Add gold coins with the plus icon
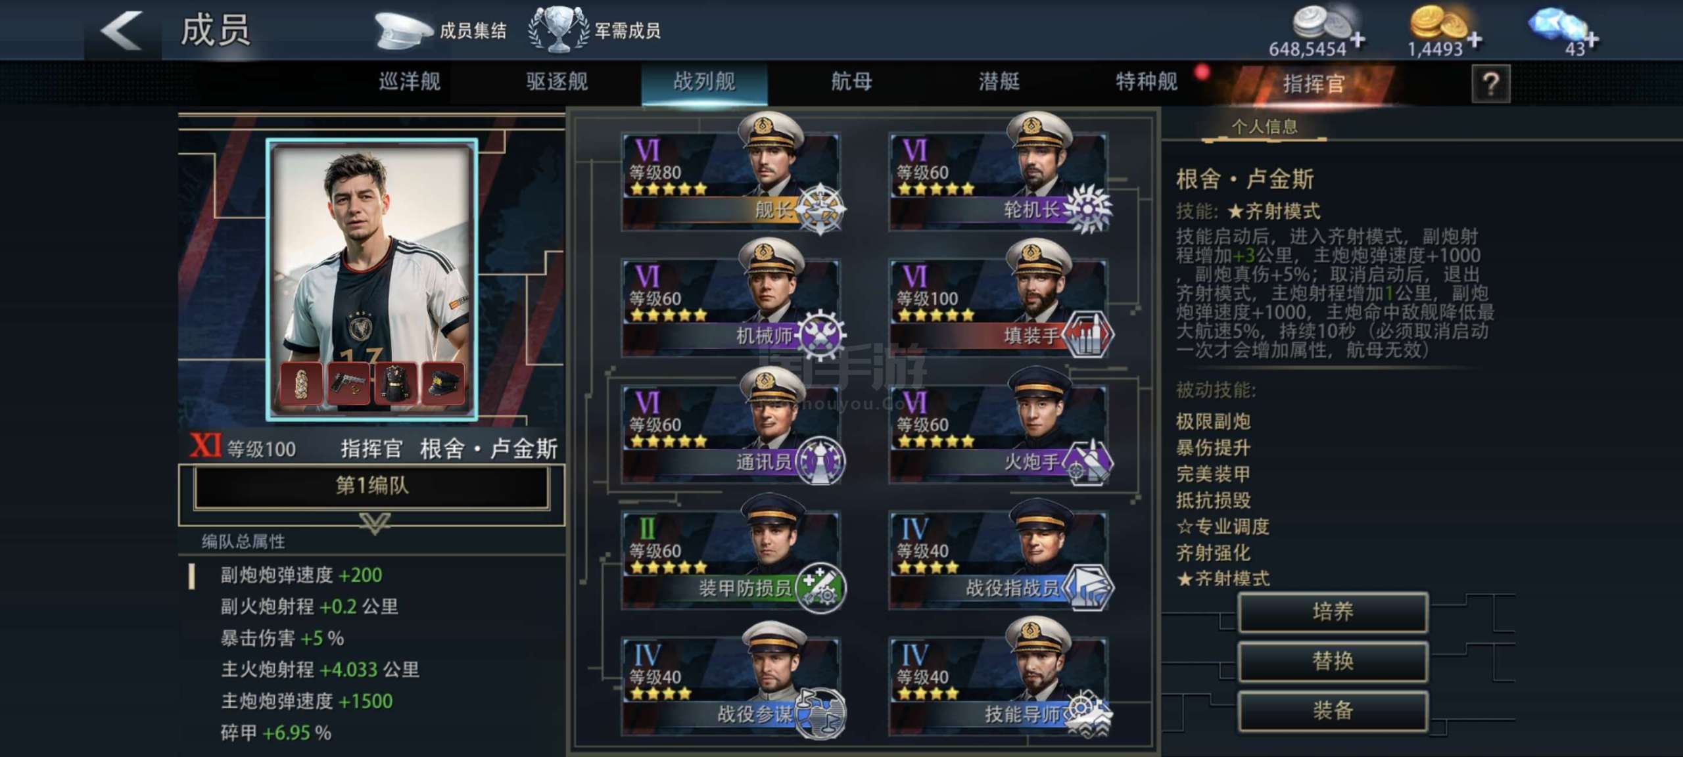This screenshot has width=1683, height=757. (1474, 39)
